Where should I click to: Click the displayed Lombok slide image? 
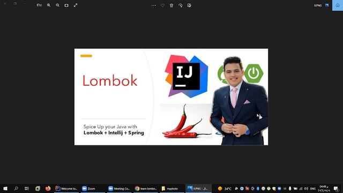click(x=171, y=96)
